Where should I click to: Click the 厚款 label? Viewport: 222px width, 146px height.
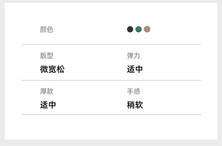tap(46, 91)
